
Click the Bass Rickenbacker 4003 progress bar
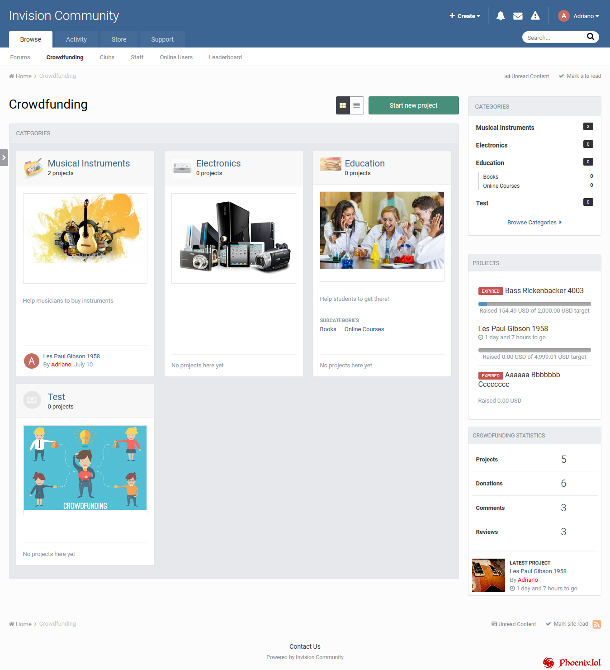[x=534, y=304]
